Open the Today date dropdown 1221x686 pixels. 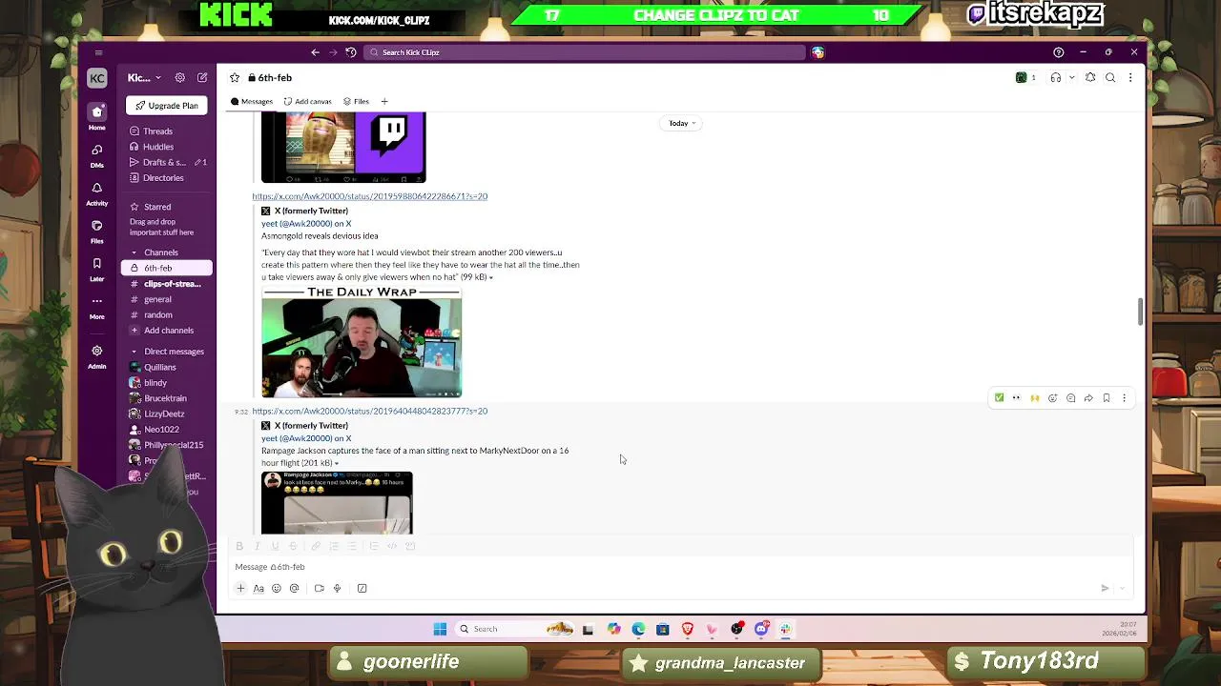[682, 123]
